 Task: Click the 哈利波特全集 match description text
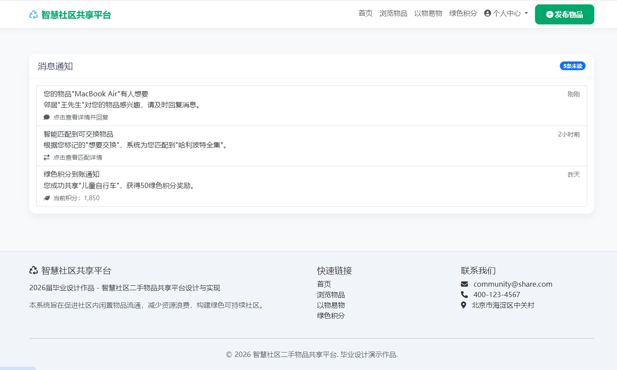136,145
